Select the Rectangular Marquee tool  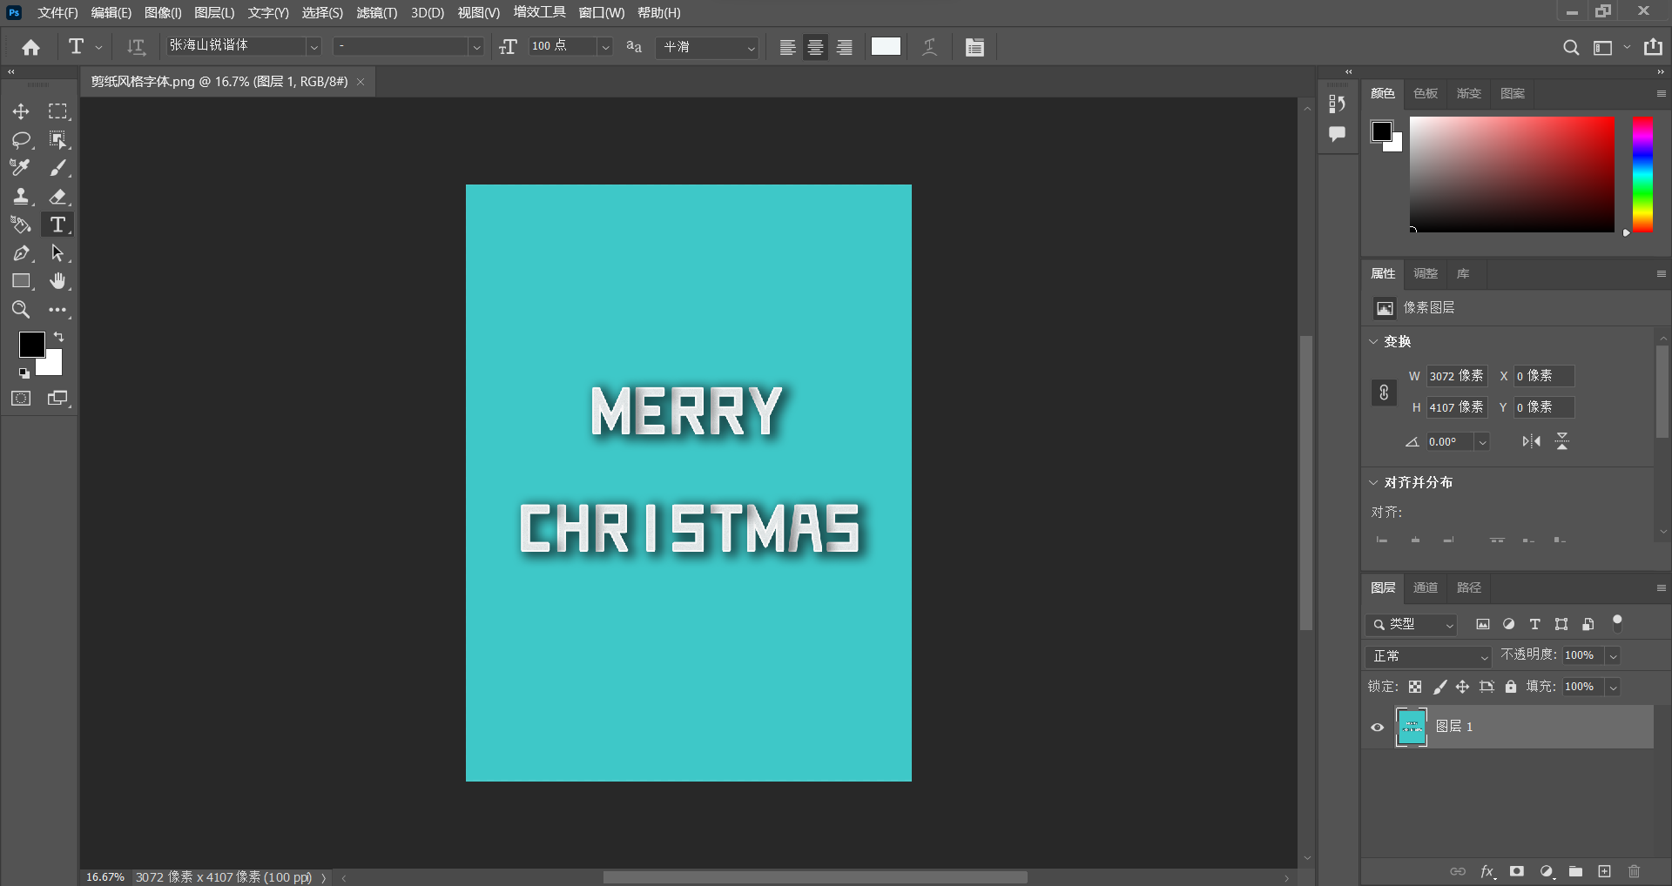point(57,111)
